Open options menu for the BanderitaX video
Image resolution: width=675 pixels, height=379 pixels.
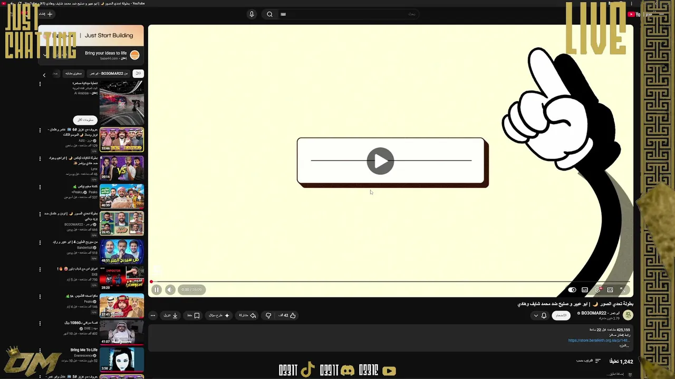40,243
